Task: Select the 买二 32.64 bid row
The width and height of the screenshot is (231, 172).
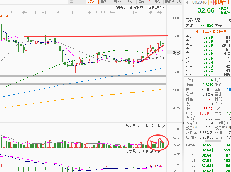Action: 208,62
